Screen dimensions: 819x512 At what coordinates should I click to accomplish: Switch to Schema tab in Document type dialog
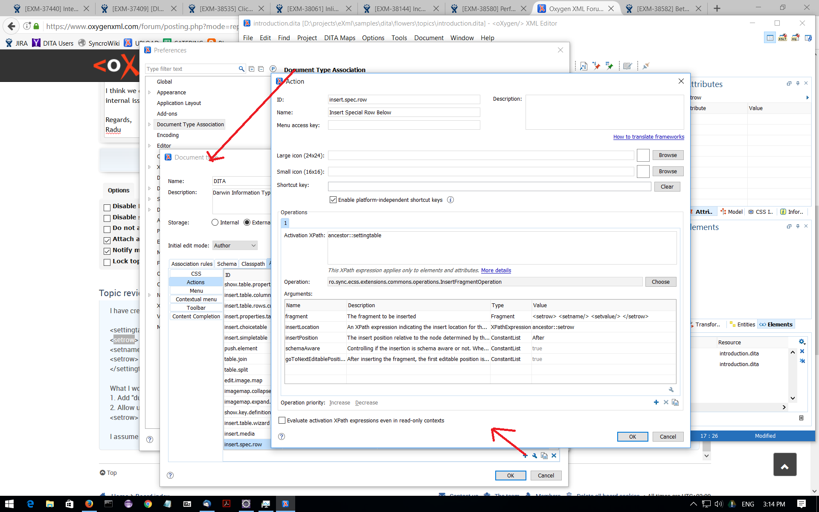tap(227, 264)
